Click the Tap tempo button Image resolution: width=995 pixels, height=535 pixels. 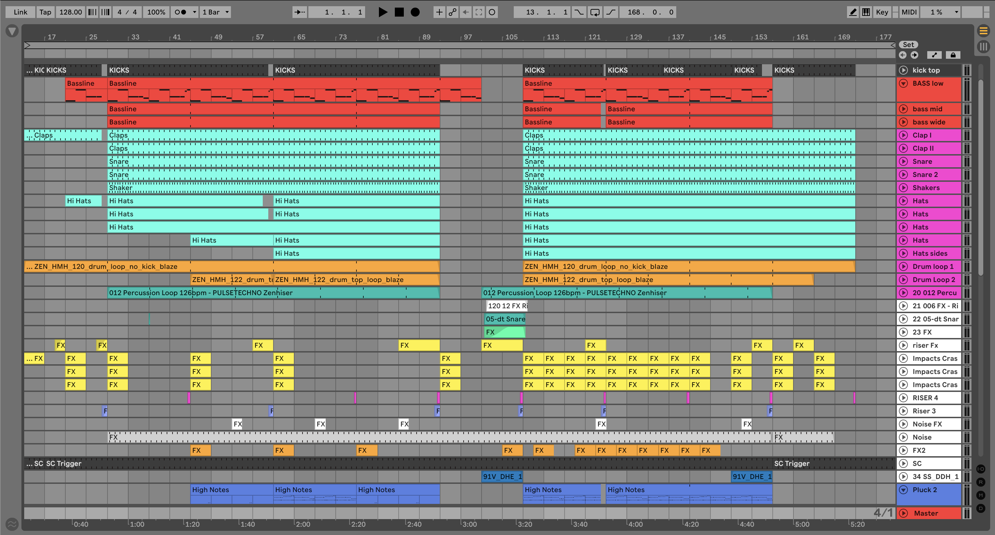click(x=45, y=12)
